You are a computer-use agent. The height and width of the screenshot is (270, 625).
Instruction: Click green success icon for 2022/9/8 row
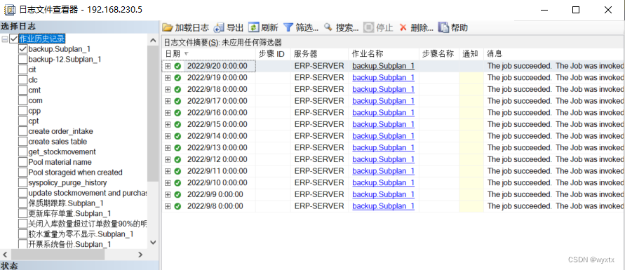(177, 206)
